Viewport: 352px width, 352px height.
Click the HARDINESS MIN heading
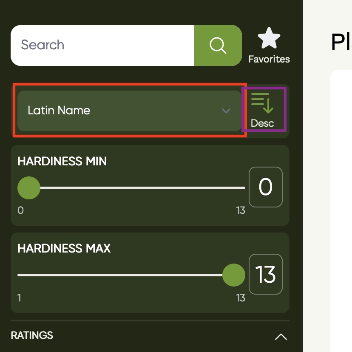point(62,161)
